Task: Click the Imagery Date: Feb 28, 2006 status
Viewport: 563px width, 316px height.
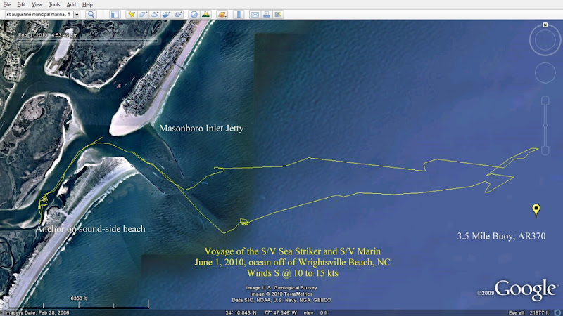Action: click(x=37, y=312)
